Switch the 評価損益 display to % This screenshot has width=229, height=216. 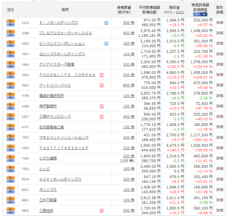[204, 14]
